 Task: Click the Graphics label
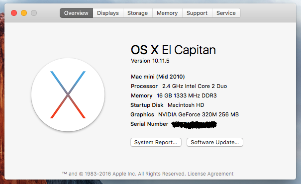(142, 114)
